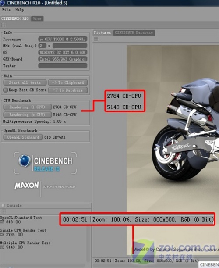Open the File menu
The image size is (219, 268).
pyautogui.click(x=6, y=10)
